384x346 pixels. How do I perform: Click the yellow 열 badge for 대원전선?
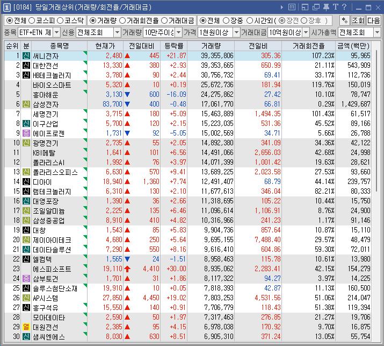pyautogui.click(x=26, y=327)
